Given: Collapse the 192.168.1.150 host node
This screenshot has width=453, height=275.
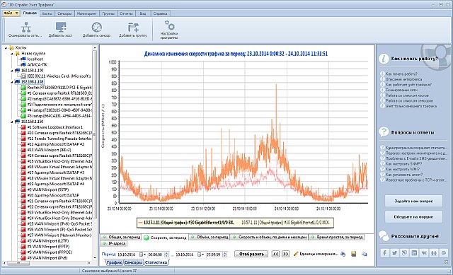Looking at the screenshot, I should tap(12, 122).
